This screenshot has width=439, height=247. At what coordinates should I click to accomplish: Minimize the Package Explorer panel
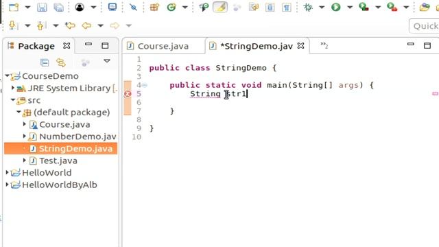[x=88, y=45]
